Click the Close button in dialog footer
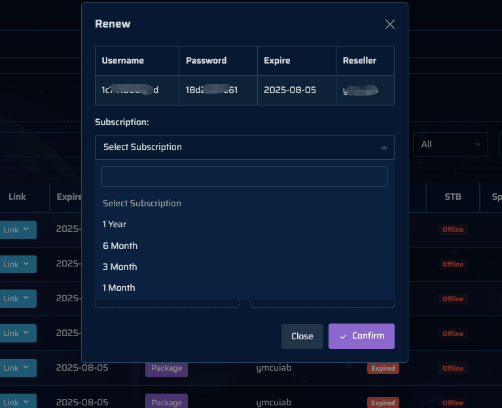This screenshot has height=408, width=502. tap(302, 336)
